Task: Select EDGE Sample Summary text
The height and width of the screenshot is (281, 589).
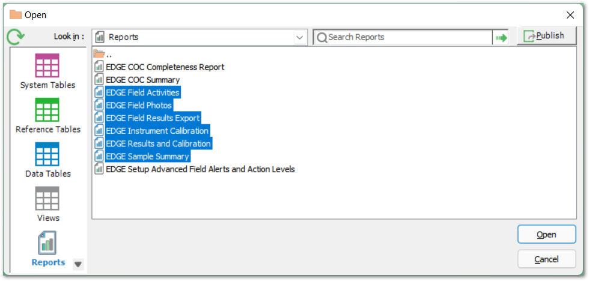Action: (x=147, y=157)
